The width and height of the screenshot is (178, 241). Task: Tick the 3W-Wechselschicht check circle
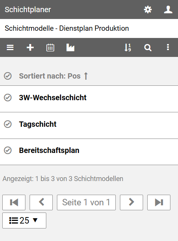(x=8, y=98)
